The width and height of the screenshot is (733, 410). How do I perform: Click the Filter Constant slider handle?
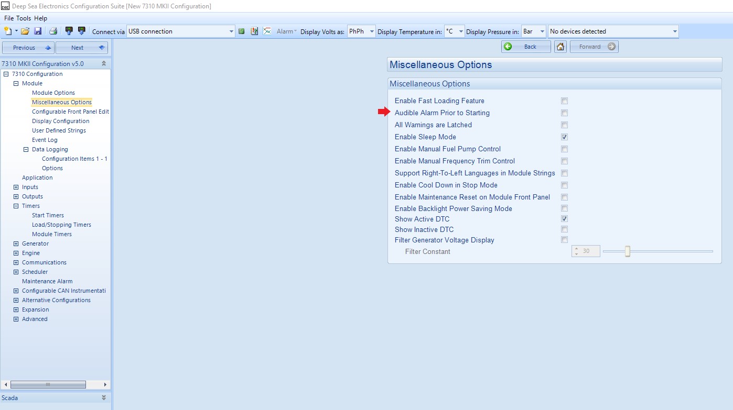tap(627, 251)
